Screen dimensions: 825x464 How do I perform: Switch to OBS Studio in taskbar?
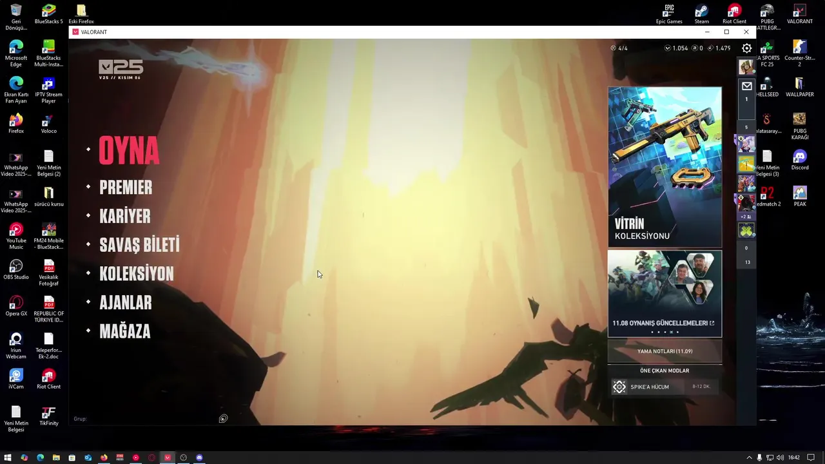pos(183,458)
